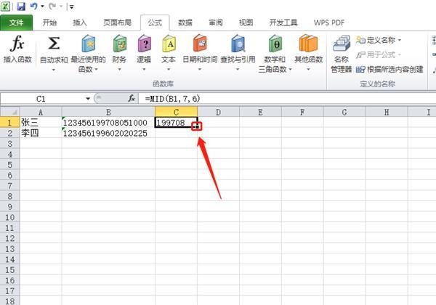Open Customize Quick Access Toolbar dropdown
Screen dimensions: 436x305
(x=72, y=7)
